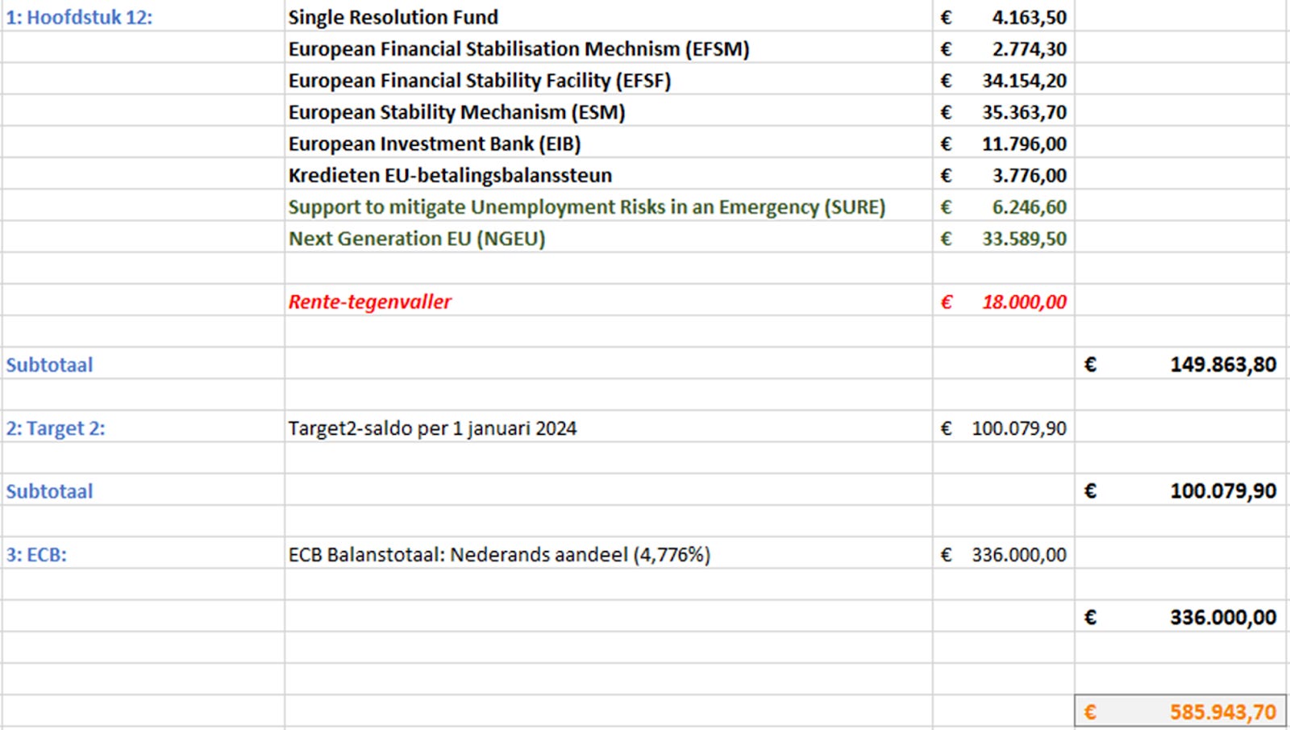1290x730 pixels.
Task: Click 'Kredieten EU-betalingsbalanssteun' cell
Action: (x=609, y=175)
